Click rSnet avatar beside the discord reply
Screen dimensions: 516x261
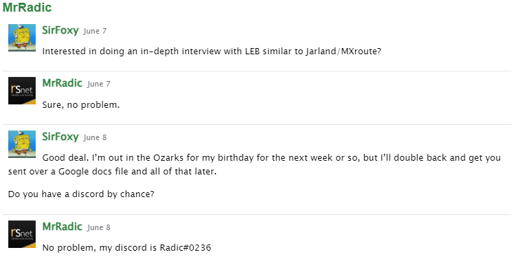tap(22, 234)
